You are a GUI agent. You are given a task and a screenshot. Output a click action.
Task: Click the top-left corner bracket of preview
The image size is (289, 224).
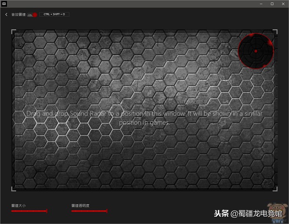pyautogui.click(x=13, y=31)
